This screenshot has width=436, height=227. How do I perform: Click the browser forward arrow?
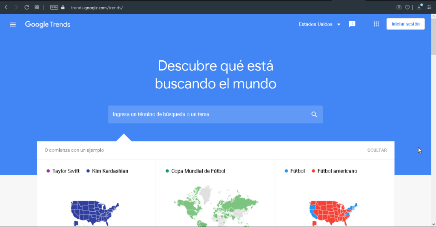(x=16, y=8)
